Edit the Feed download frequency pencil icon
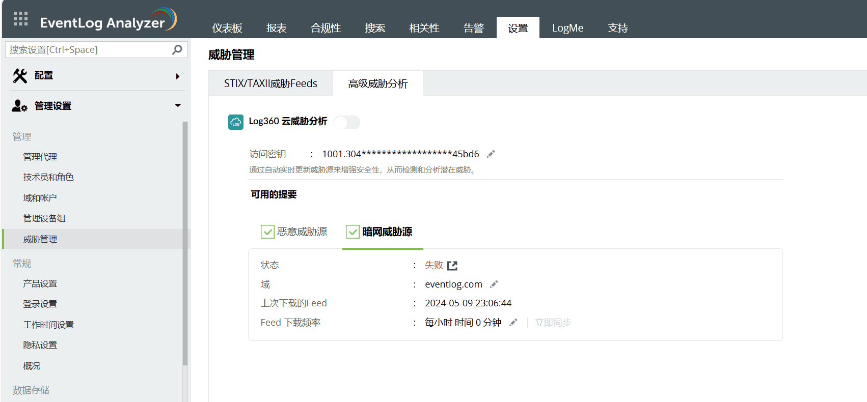 click(513, 323)
